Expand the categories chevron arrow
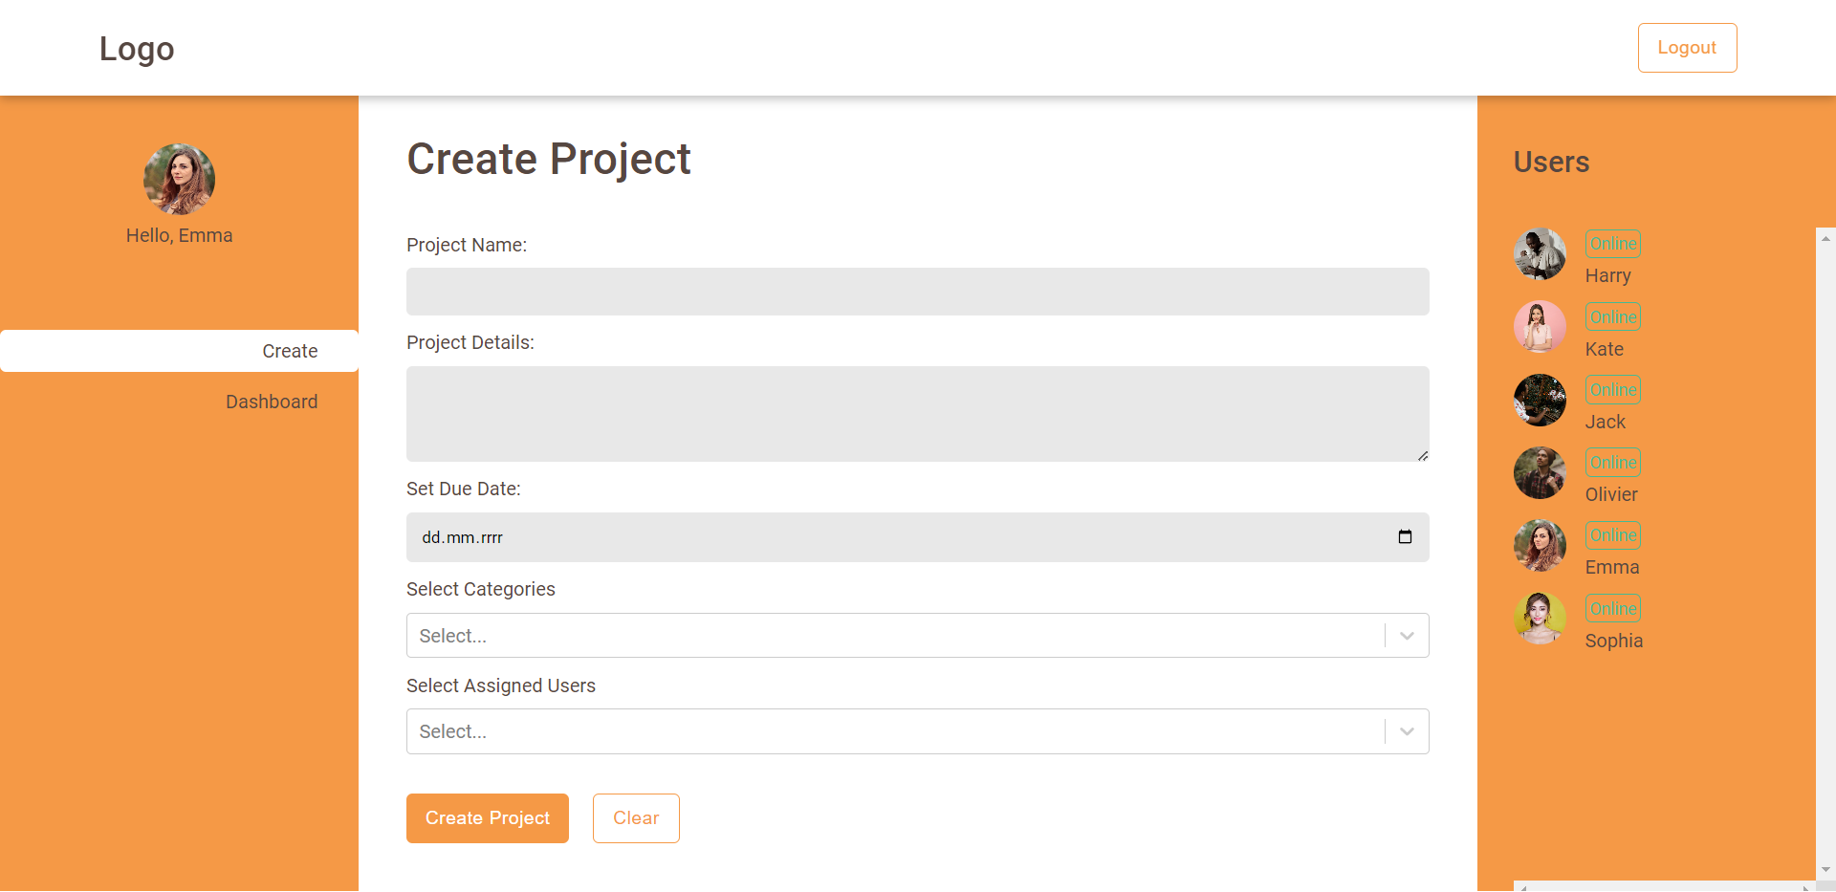Image resolution: width=1836 pixels, height=892 pixels. 1406,635
